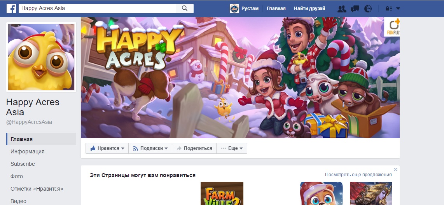
Task: Focus the Happy Acres Asia search field
Action: click(97, 9)
